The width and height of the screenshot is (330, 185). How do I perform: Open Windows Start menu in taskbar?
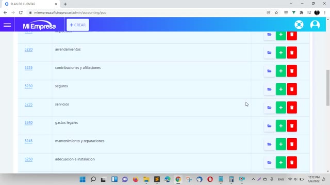82,179
